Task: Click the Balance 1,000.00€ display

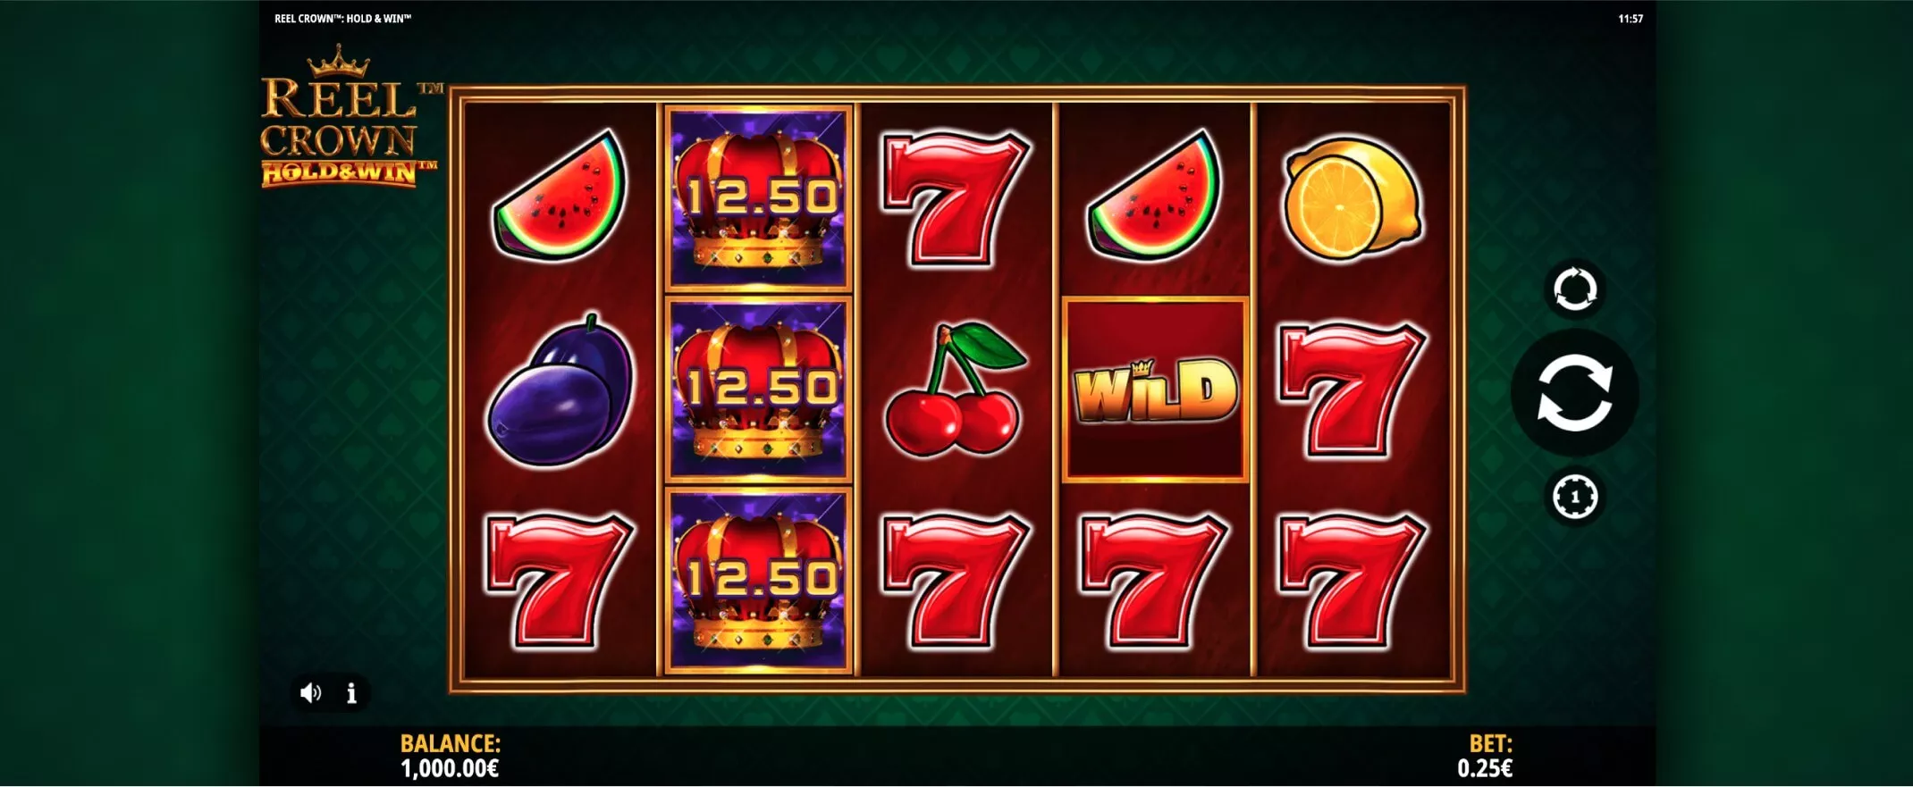Action: click(x=450, y=756)
